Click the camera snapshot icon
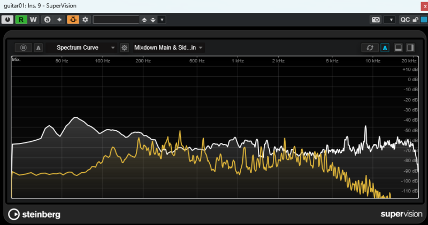 pos(376,20)
